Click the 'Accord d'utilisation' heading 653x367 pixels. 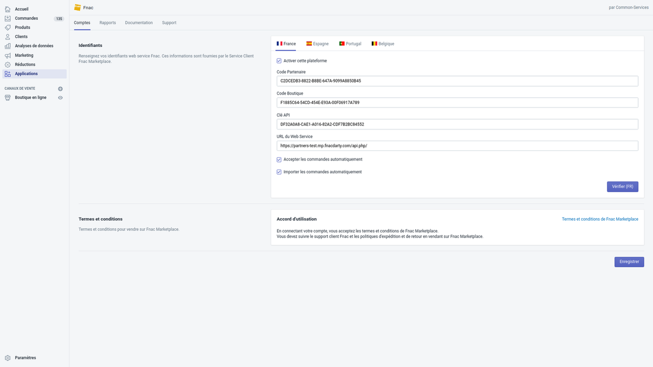296,219
